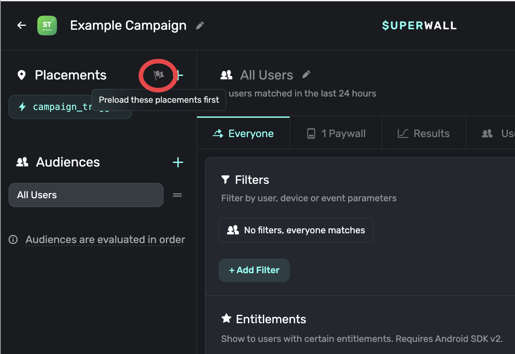515x354 pixels.
Task: Click "No filters, everyone matches" box
Action: [x=296, y=230]
